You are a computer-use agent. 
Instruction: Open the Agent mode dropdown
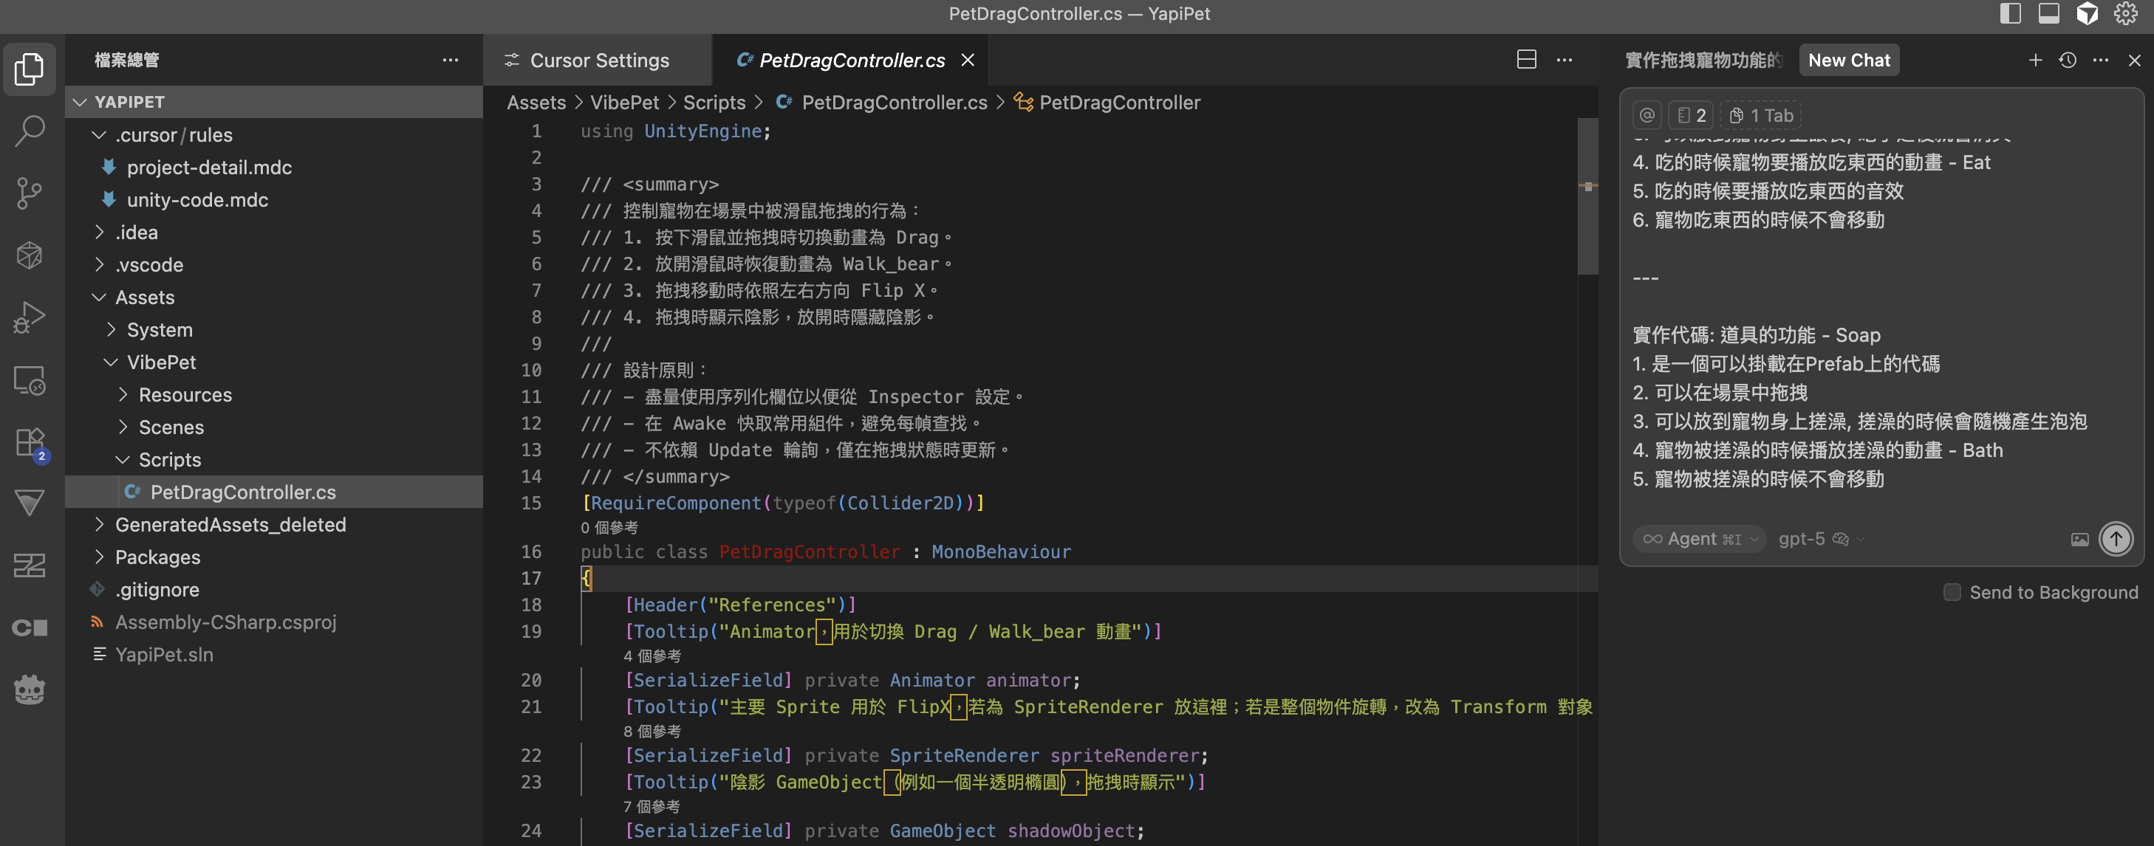pyautogui.click(x=1698, y=539)
